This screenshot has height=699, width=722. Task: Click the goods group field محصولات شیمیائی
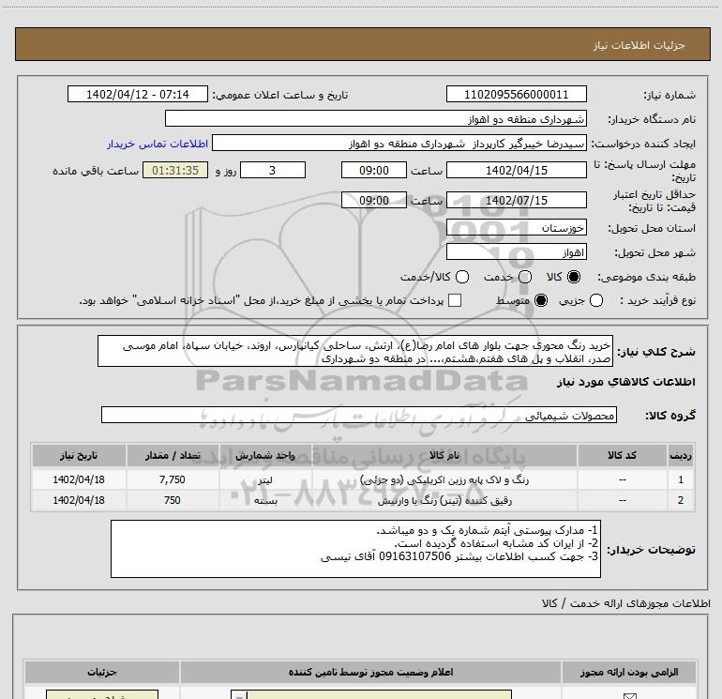pyautogui.click(x=359, y=415)
